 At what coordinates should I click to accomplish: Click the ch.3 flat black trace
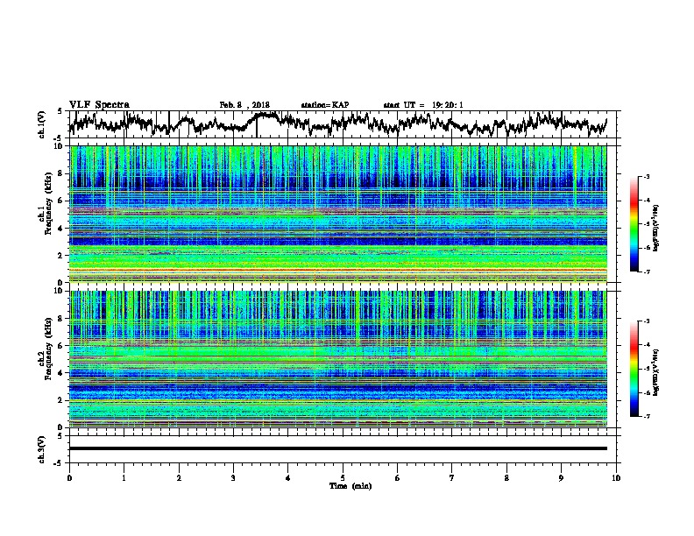tap(338, 448)
